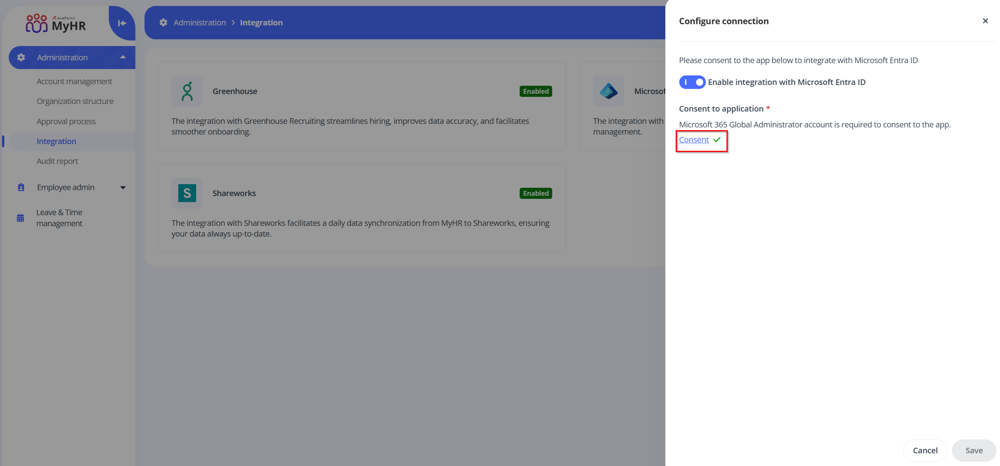1000x466 pixels.
Task: Click the Save button
Action: click(x=973, y=451)
